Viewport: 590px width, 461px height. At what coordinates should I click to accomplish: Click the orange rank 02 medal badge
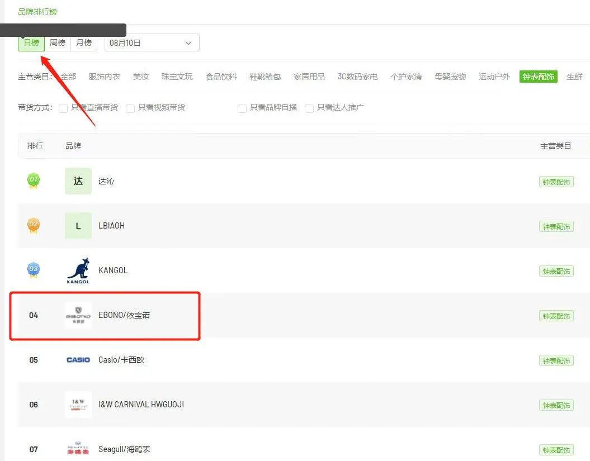(34, 225)
